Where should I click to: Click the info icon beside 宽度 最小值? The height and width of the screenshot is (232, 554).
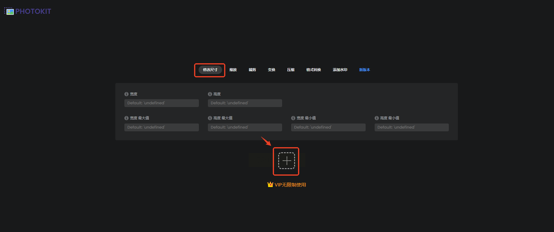[294, 118]
